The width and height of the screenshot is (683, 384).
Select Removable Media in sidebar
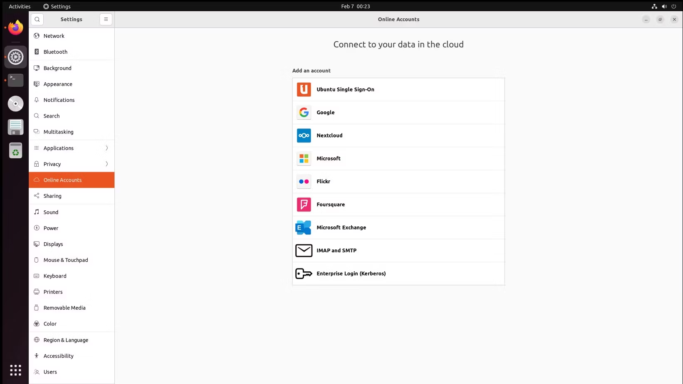(x=72, y=308)
